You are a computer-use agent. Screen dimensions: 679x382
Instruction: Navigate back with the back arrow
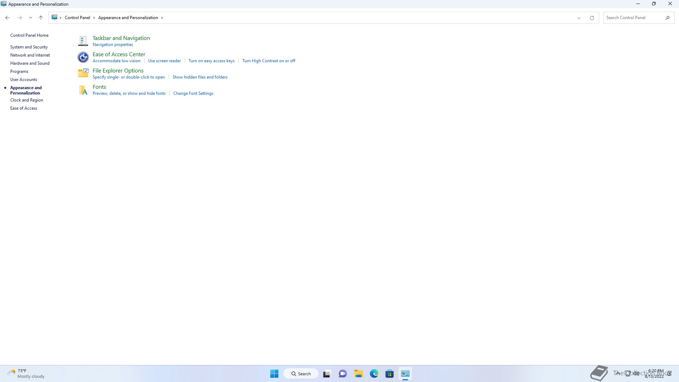7,18
